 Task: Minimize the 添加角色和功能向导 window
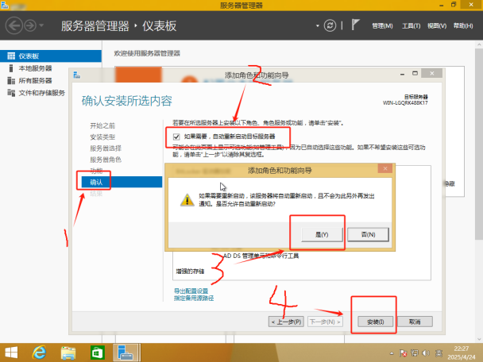point(402,74)
